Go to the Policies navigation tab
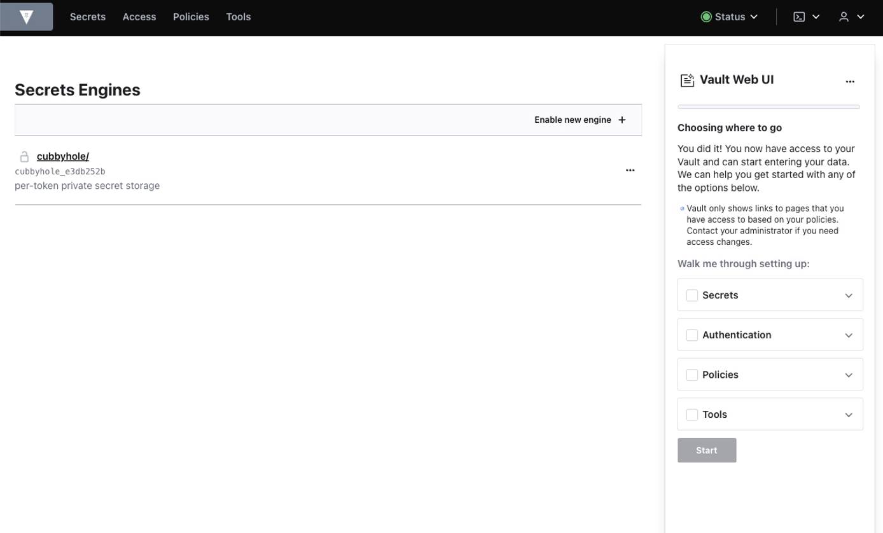 [191, 17]
